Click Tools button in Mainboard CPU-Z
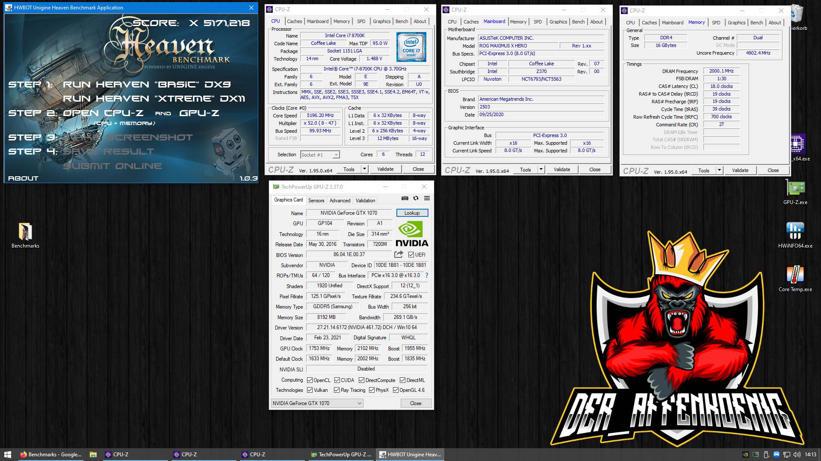 pyautogui.click(x=526, y=169)
